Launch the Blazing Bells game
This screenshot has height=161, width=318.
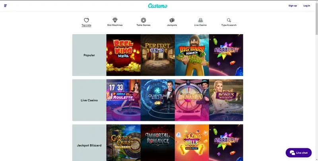[192, 143]
